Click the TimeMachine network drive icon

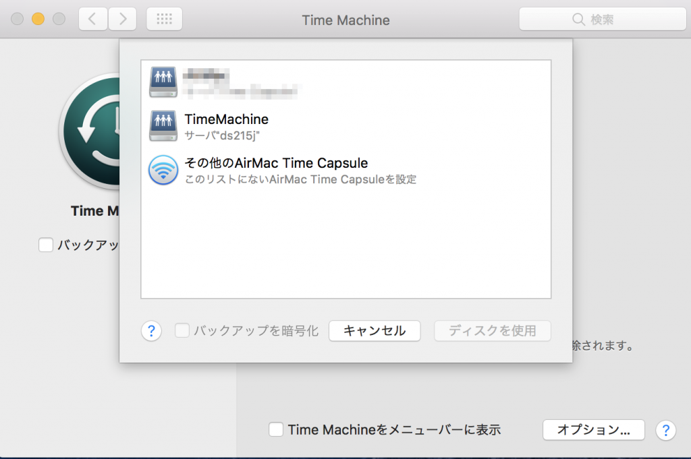[163, 126]
